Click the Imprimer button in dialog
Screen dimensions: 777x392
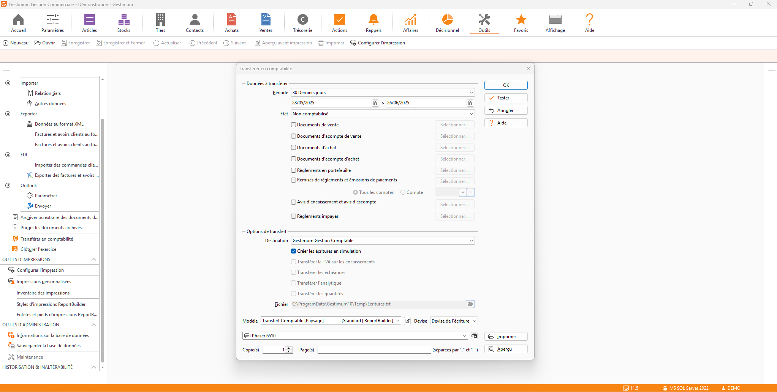tap(506, 337)
